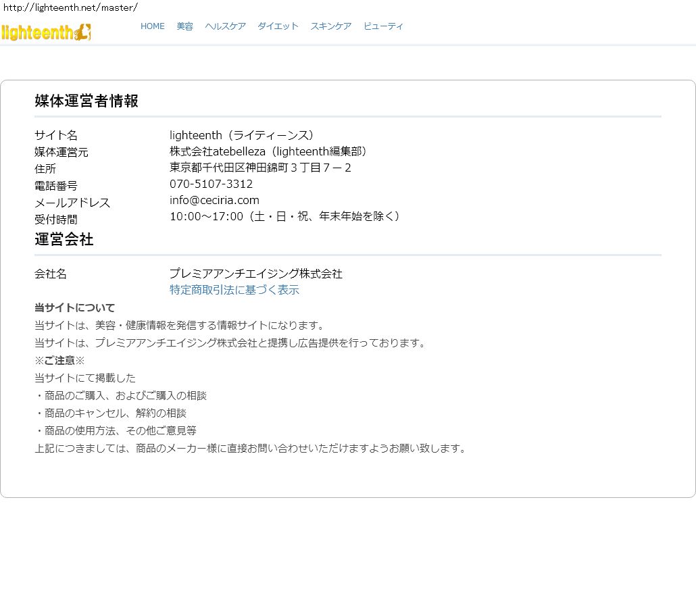
Task: Click the ※ご注意※ notice label
Action: tap(60, 360)
